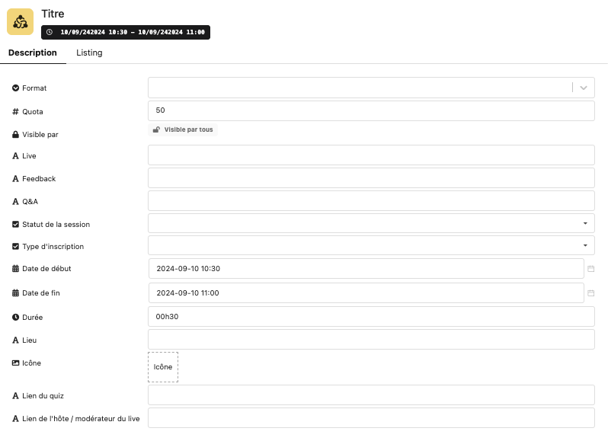Click the clock icon in the date badge
Image resolution: width=608 pixels, height=441 pixels.
tap(50, 32)
